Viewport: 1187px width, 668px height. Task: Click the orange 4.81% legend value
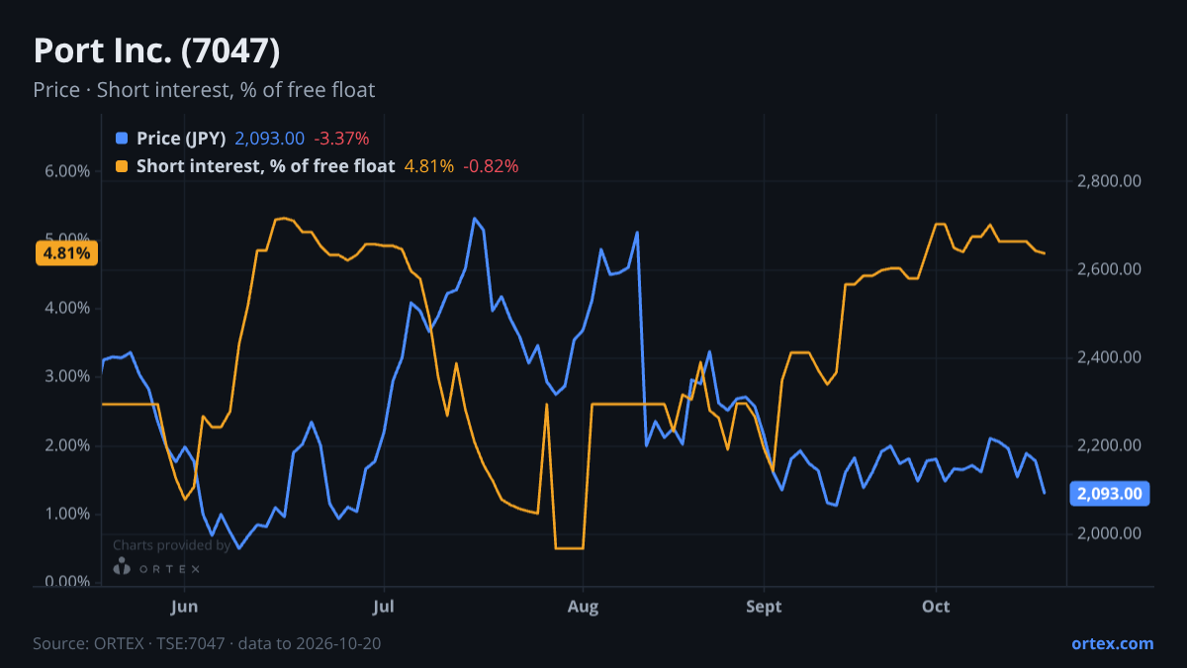click(x=429, y=166)
